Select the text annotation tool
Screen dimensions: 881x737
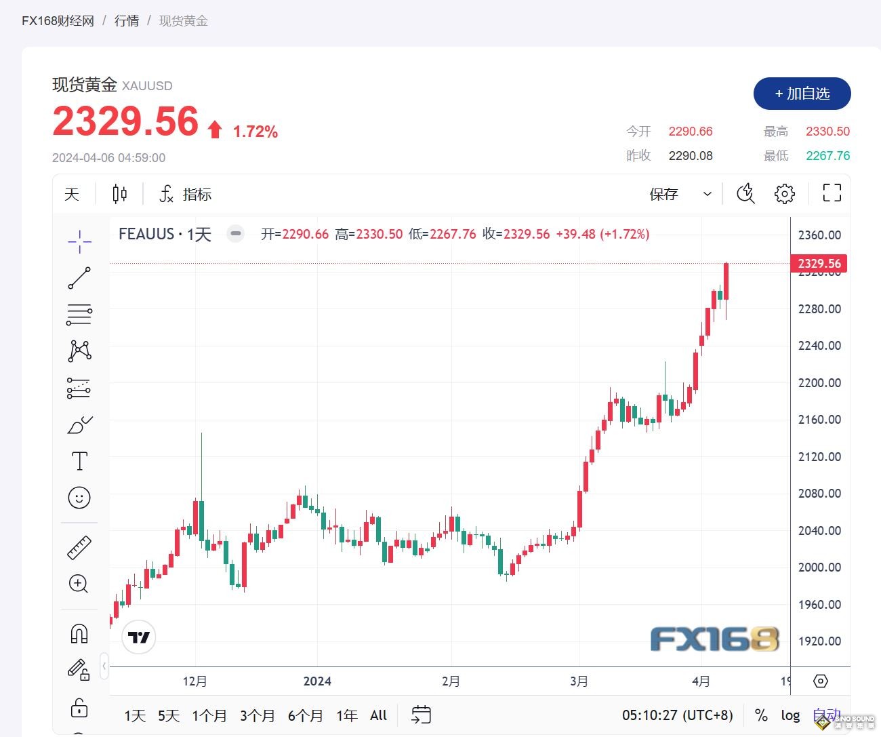pyautogui.click(x=80, y=460)
